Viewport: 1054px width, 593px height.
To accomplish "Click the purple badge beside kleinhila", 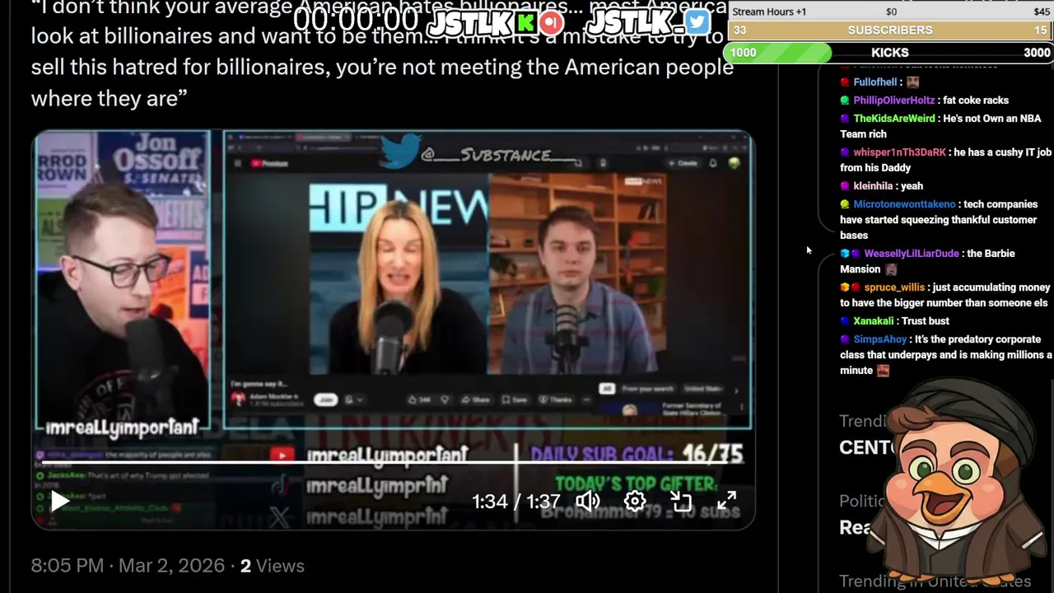I will [x=845, y=186].
